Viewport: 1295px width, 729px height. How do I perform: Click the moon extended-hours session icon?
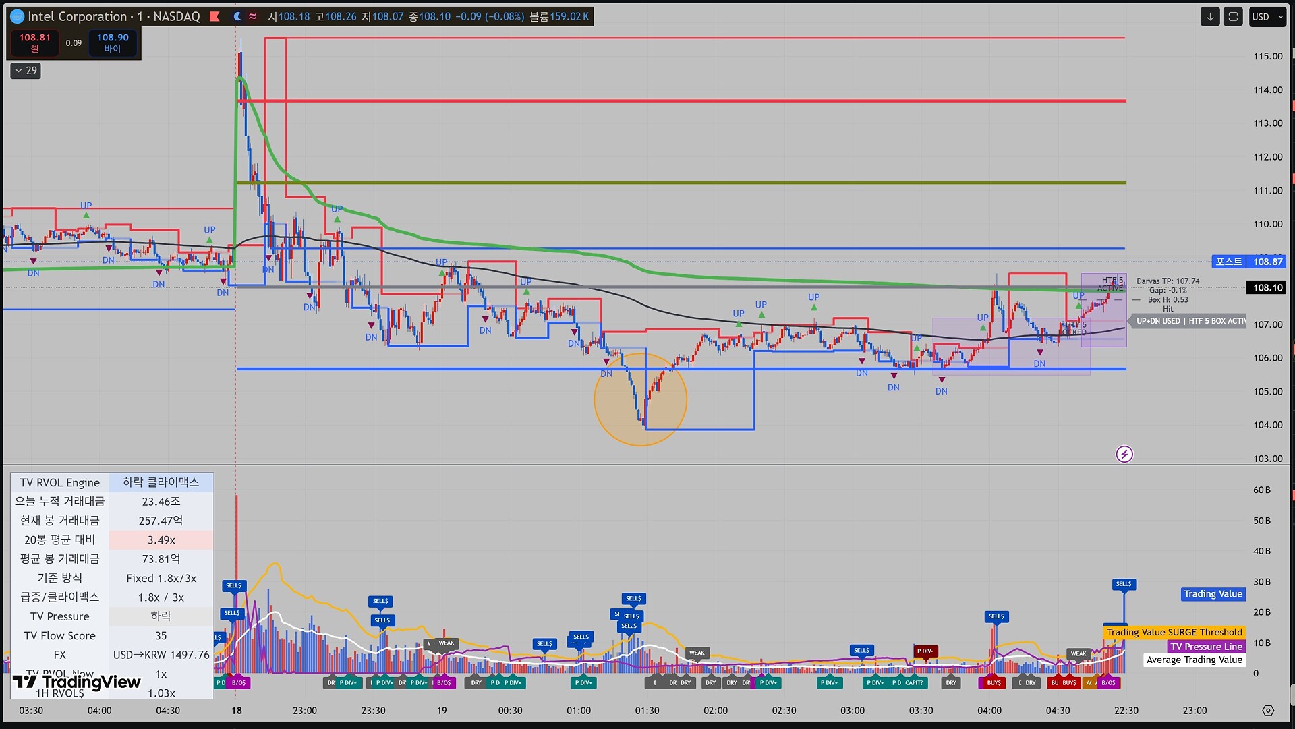237,16
